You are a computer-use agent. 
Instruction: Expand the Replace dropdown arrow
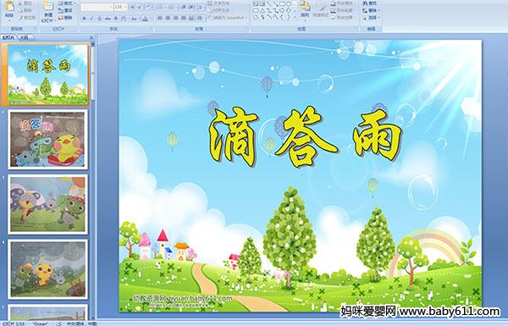(378, 10)
